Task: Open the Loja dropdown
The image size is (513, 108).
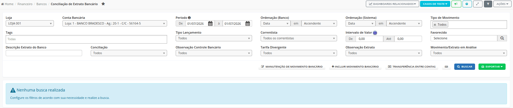Action: tap(30, 23)
